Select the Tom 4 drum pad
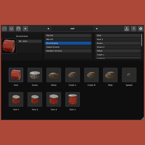 tap(72, 99)
